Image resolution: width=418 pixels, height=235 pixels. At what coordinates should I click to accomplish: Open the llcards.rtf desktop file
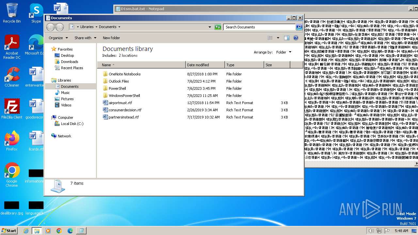[x=36, y=141]
